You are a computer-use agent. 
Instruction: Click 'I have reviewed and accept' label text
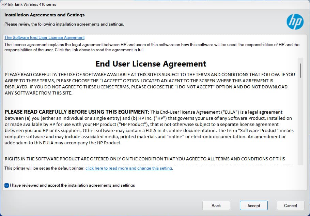72,185
